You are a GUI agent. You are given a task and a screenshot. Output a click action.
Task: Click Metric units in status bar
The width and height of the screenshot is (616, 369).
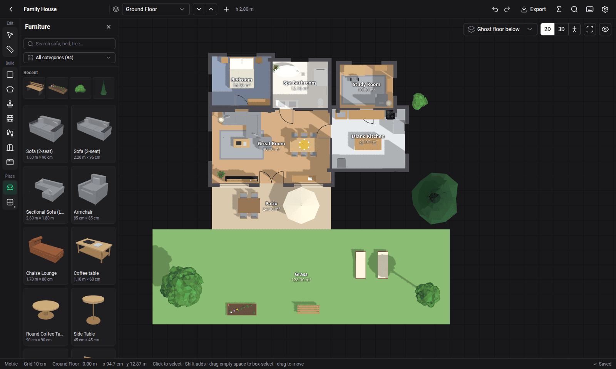click(x=11, y=364)
